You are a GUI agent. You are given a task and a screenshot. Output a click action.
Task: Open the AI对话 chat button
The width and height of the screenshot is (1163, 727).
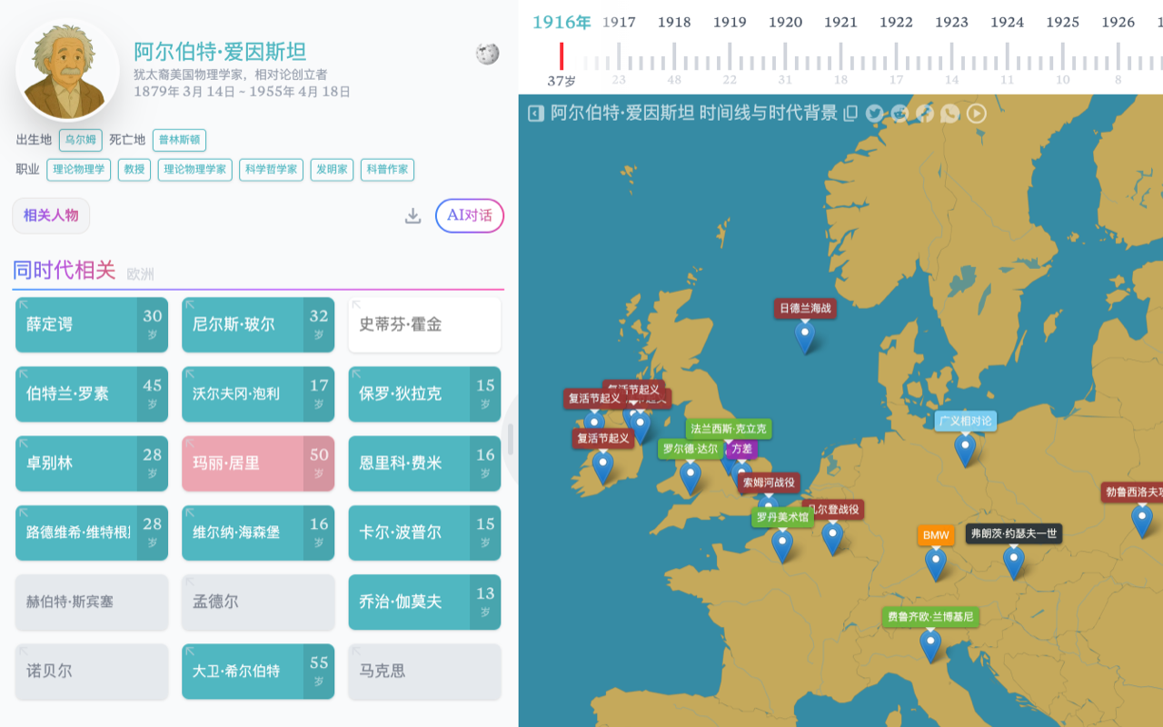pos(470,215)
